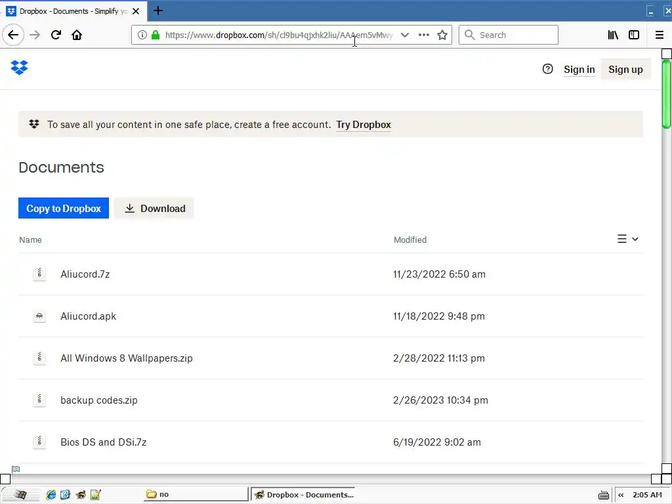Viewport: 672px width, 504px height.
Task: Open the Aliucord.7z file name
Action: click(85, 274)
